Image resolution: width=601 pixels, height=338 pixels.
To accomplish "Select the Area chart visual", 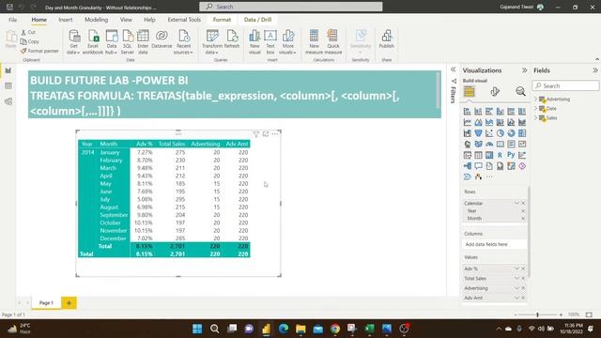I will click(478, 122).
